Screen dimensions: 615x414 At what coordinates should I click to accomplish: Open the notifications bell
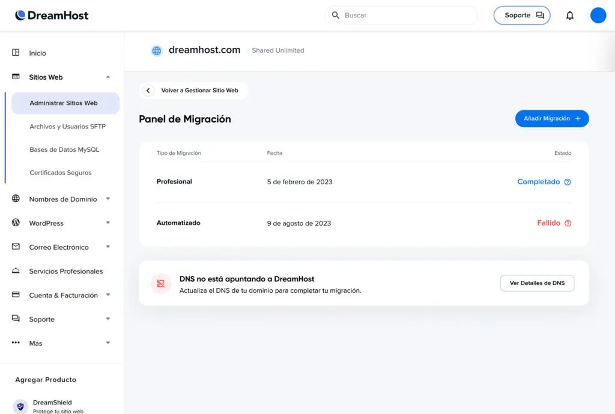pos(570,15)
